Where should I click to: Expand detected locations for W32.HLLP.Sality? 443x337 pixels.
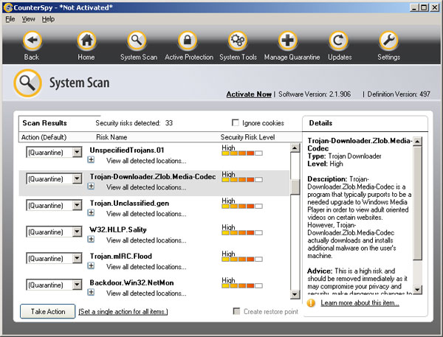pyautogui.click(x=91, y=240)
